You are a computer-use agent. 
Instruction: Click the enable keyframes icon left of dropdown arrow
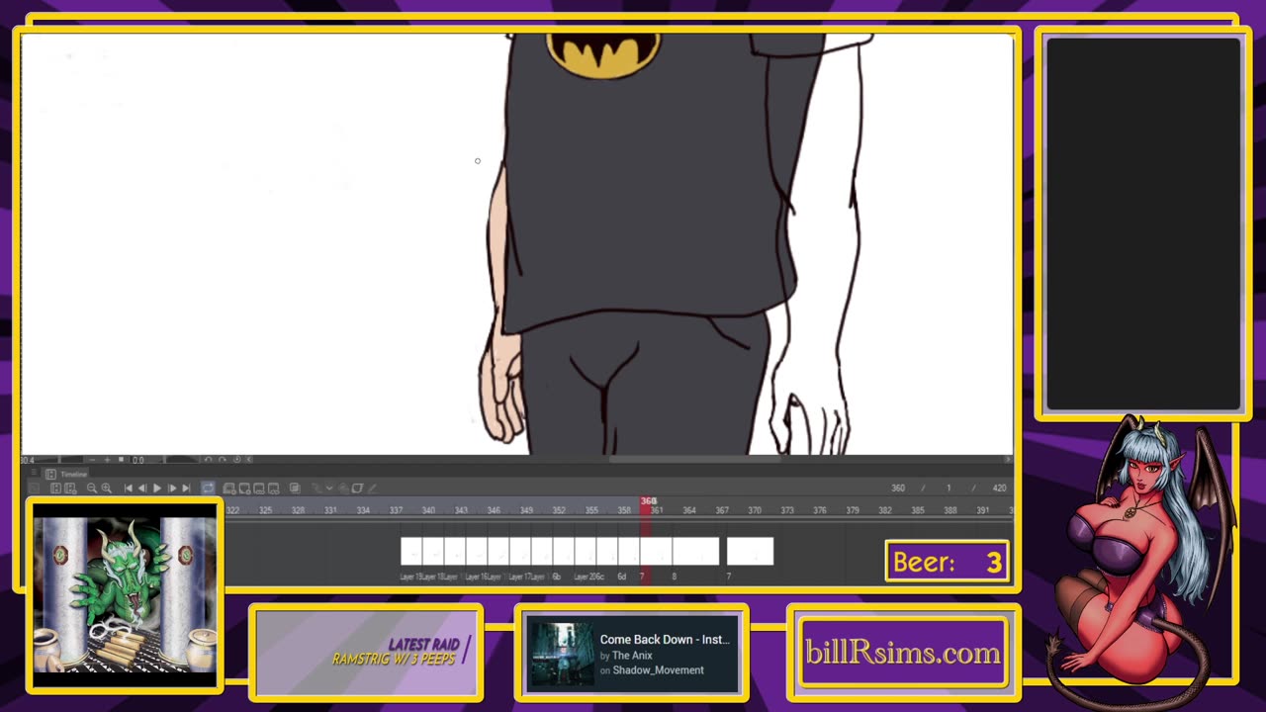click(316, 488)
